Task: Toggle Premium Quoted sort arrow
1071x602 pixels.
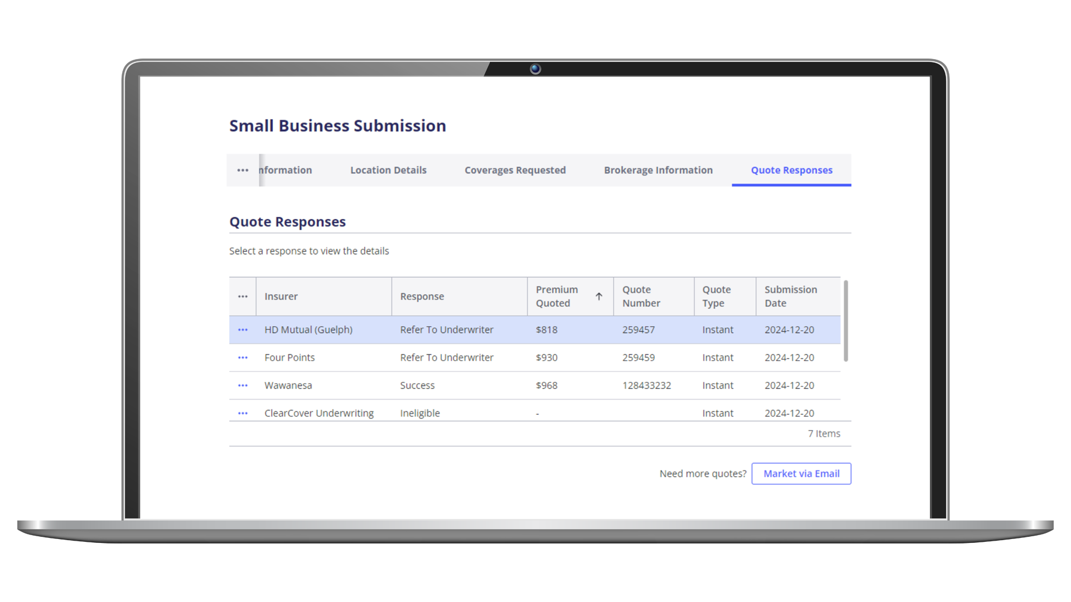Action: (x=599, y=297)
